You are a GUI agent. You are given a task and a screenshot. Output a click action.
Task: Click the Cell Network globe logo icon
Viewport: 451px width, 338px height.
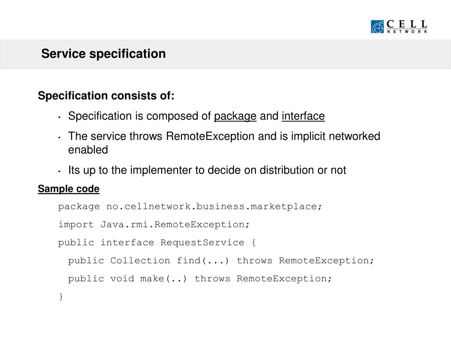(x=377, y=27)
